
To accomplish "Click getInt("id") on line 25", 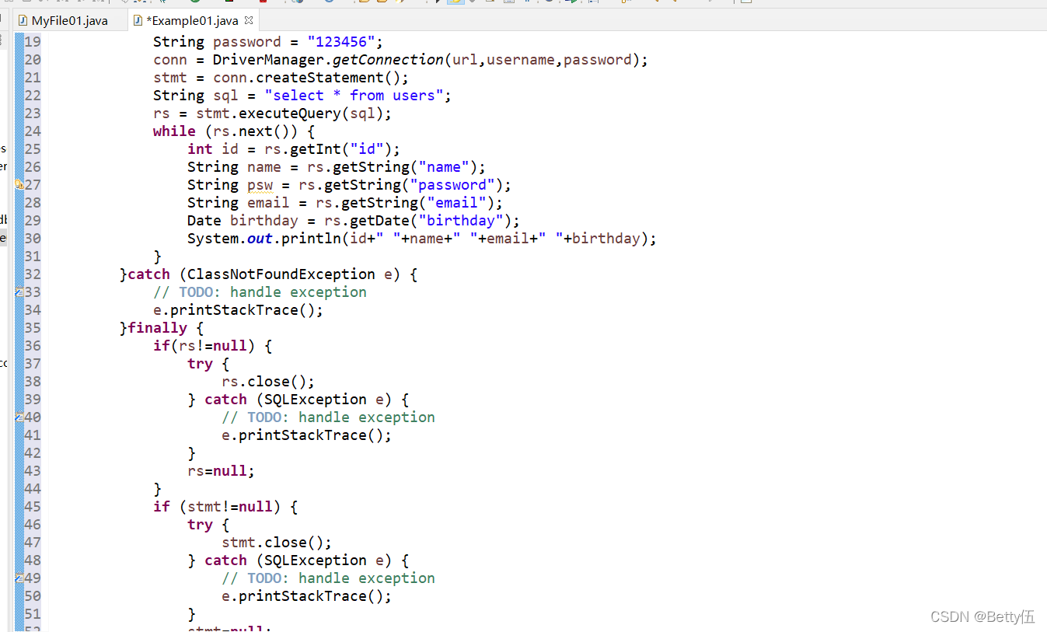I will point(340,149).
